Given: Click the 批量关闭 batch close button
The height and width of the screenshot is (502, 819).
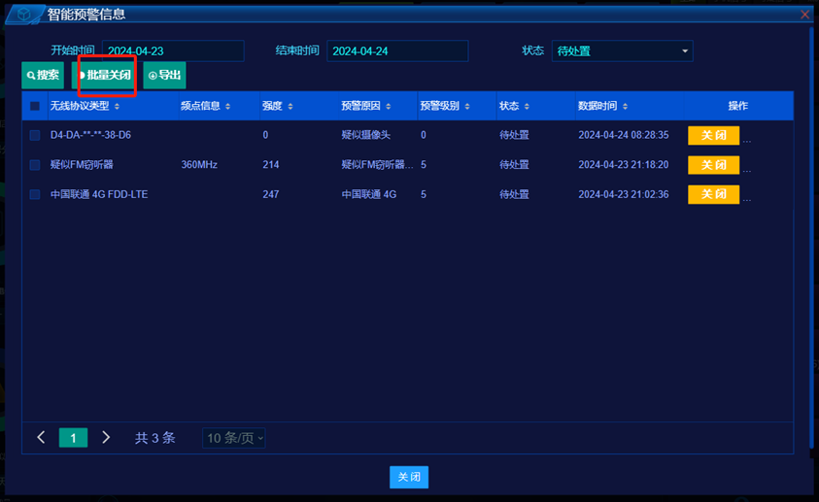Looking at the screenshot, I should tap(105, 75).
